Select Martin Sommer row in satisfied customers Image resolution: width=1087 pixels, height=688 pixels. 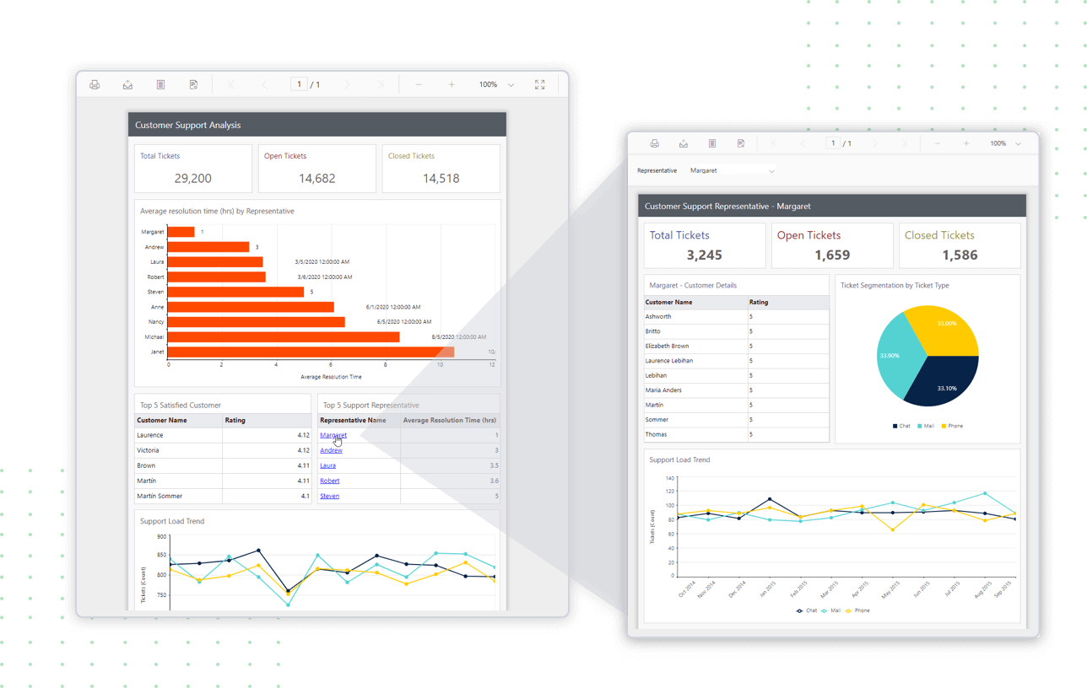tap(223, 496)
